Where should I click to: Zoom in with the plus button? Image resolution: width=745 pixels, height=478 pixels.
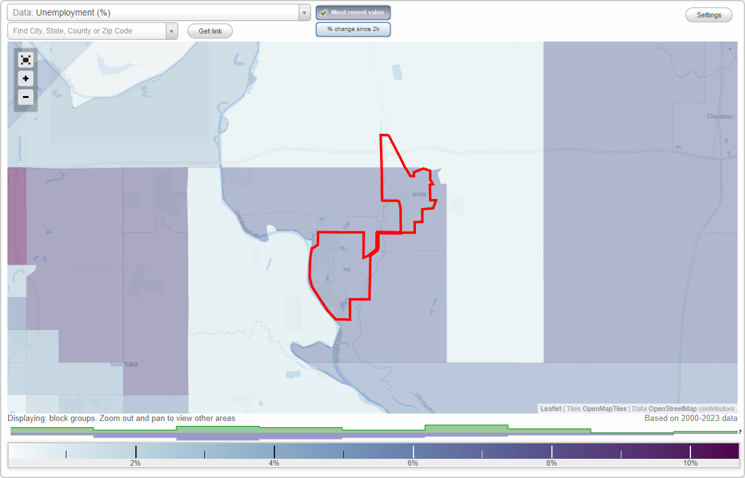(25, 79)
